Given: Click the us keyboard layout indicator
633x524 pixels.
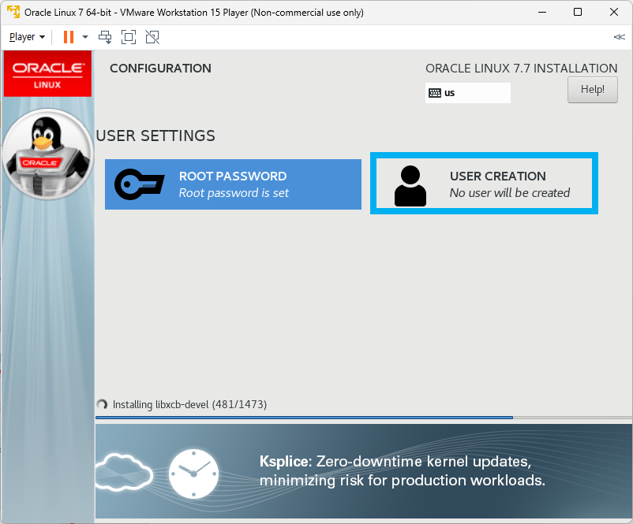Looking at the screenshot, I should (x=468, y=93).
